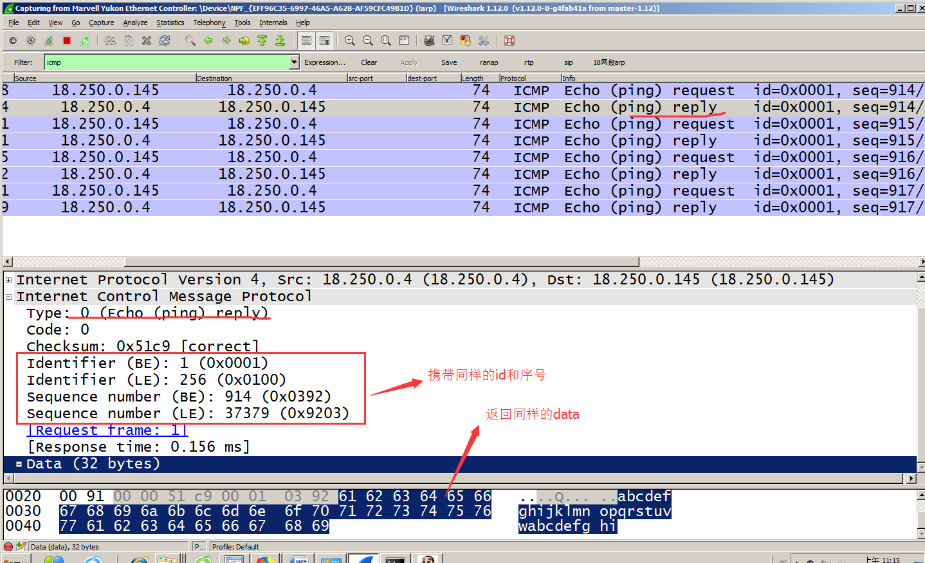Sort by the Protocol column header
Image resolution: width=925 pixels, height=563 pixels.
[530, 78]
